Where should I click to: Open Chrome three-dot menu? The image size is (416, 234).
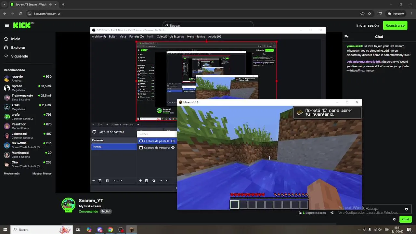[x=411, y=14]
